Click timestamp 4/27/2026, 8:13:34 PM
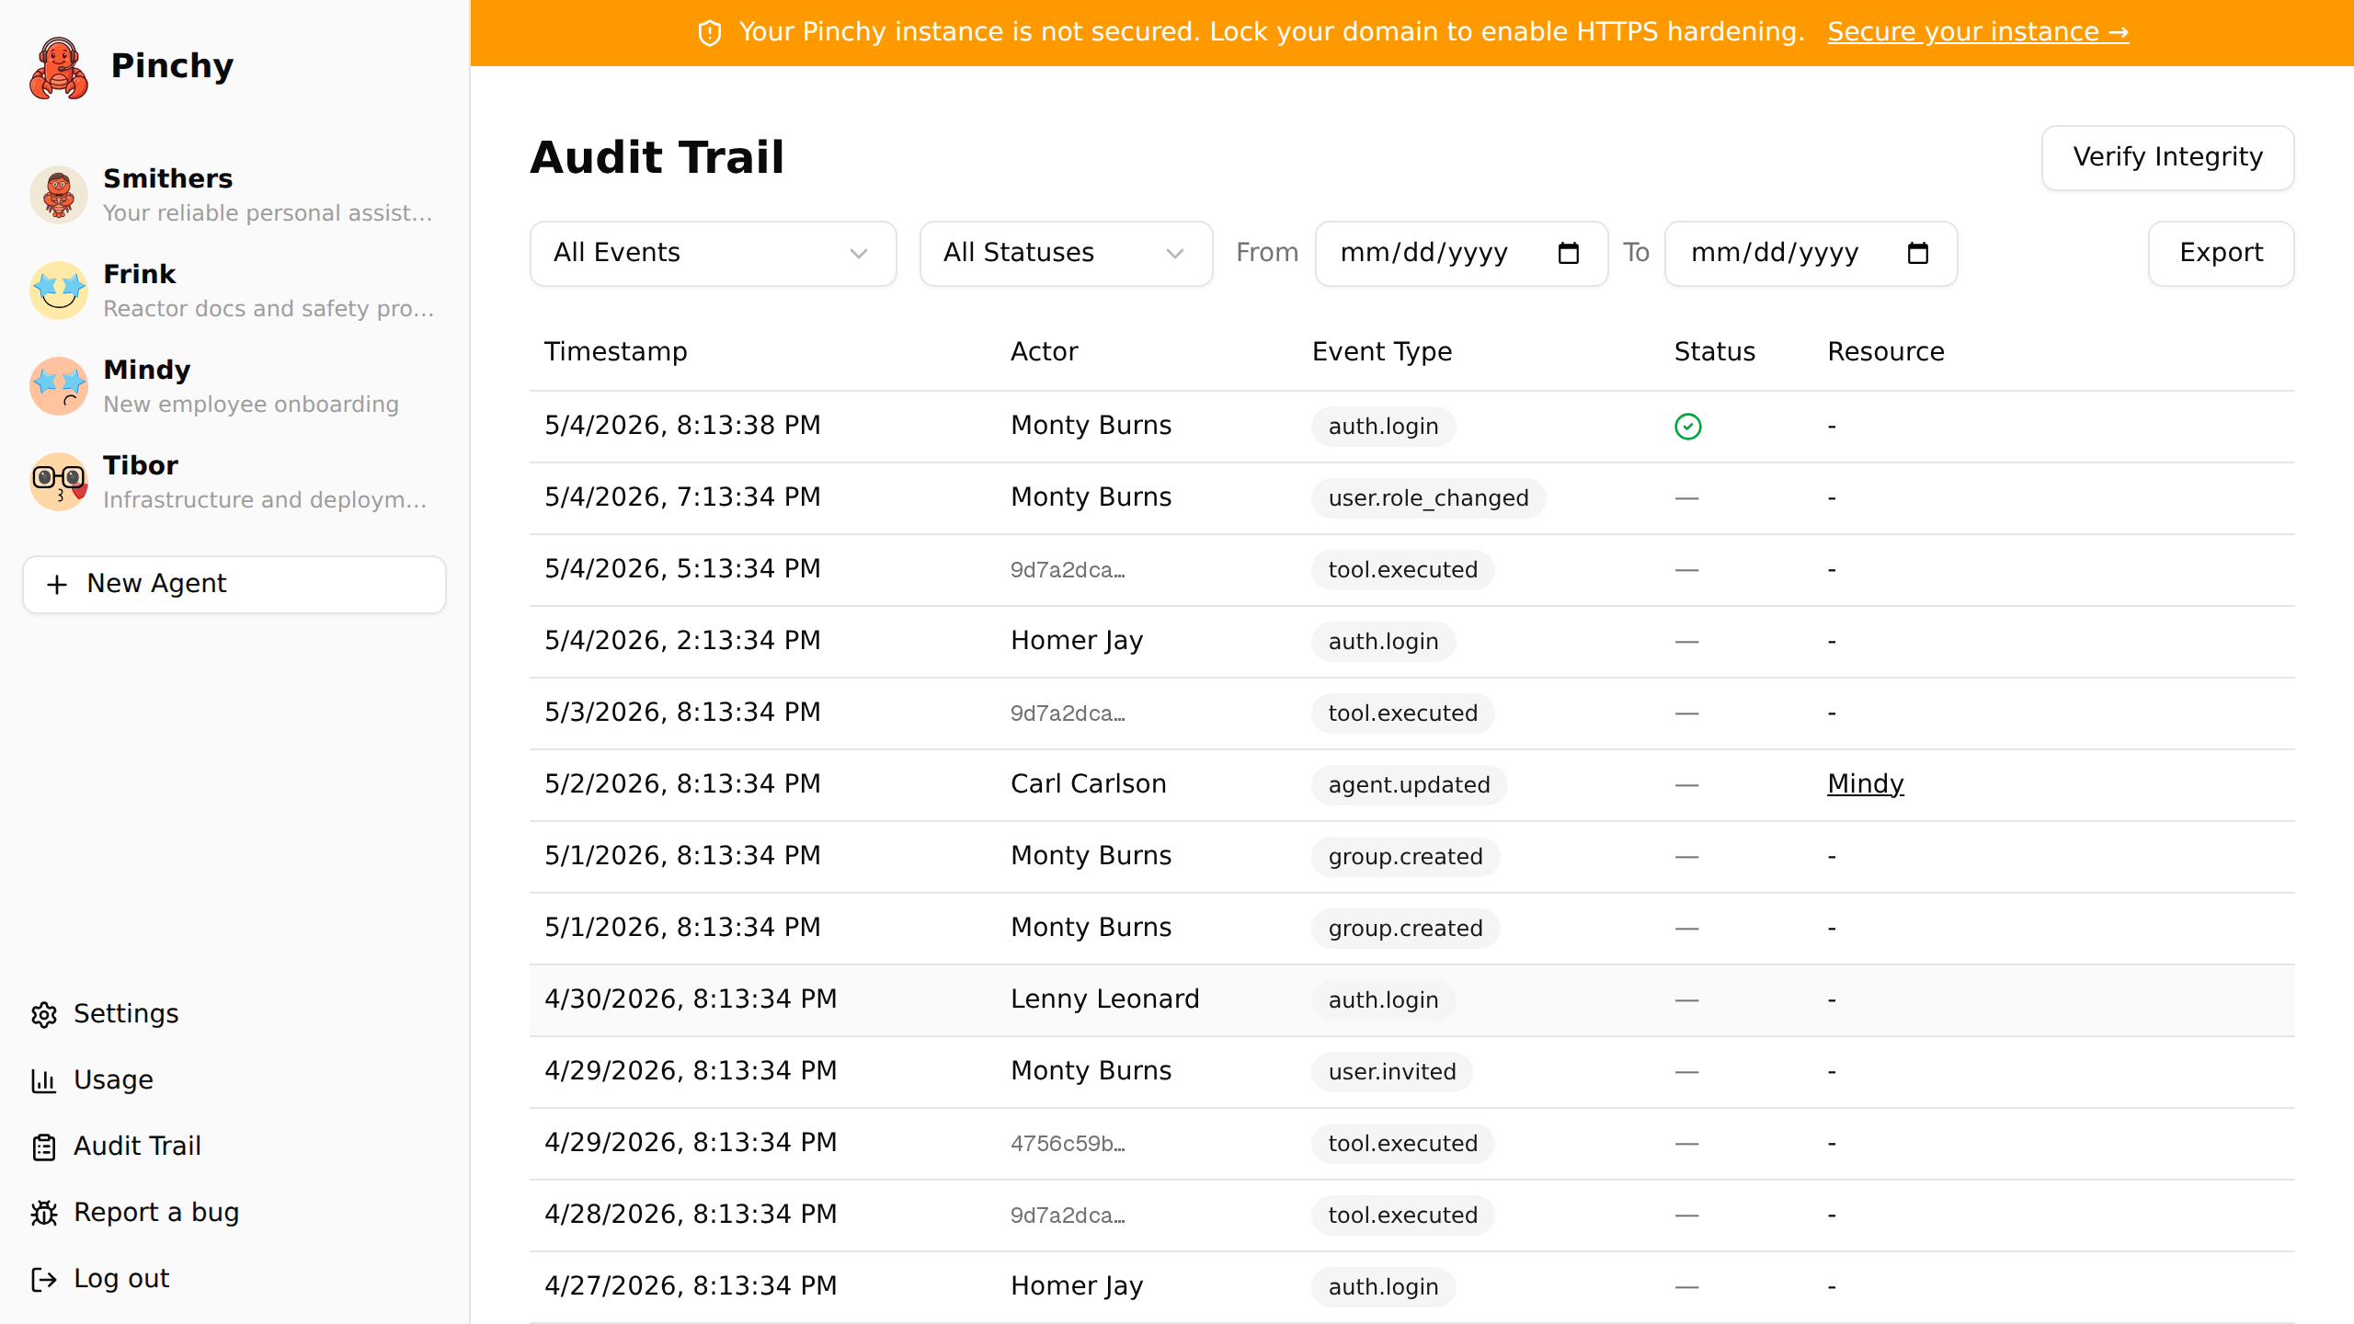Viewport: 2354px width, 1324px height. (691, 1286)
